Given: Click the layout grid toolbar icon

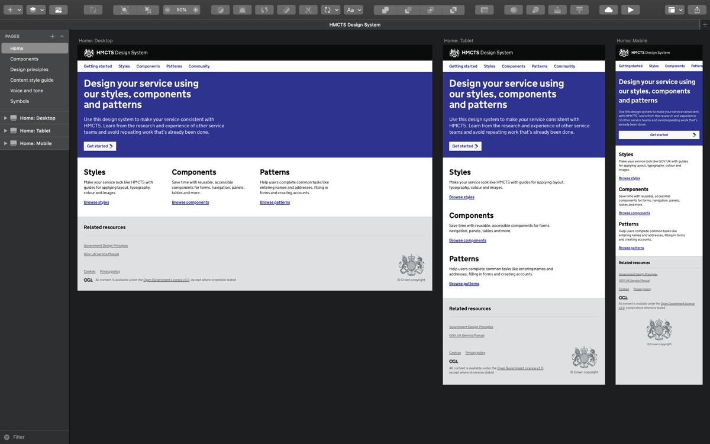Looking at the screenshot, I should pos(484,10).
